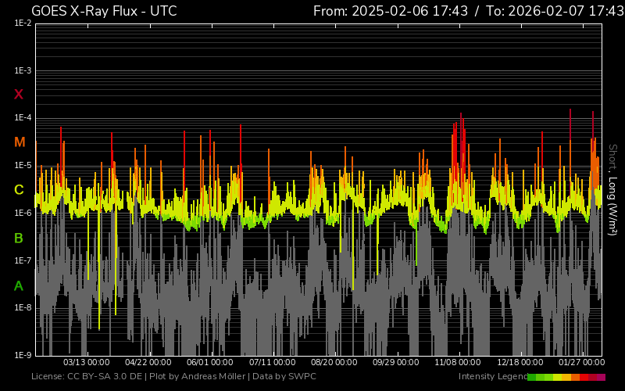Click the 01/27 00:00 x-axis date
This screenshot has height=391, width=625.
click(581, 363)
